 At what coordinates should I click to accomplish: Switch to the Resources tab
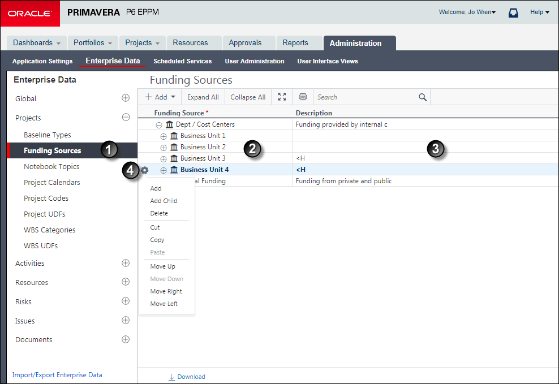194,43
